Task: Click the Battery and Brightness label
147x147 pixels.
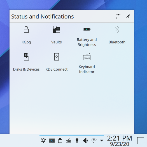Action: click(x=87, y=42)
